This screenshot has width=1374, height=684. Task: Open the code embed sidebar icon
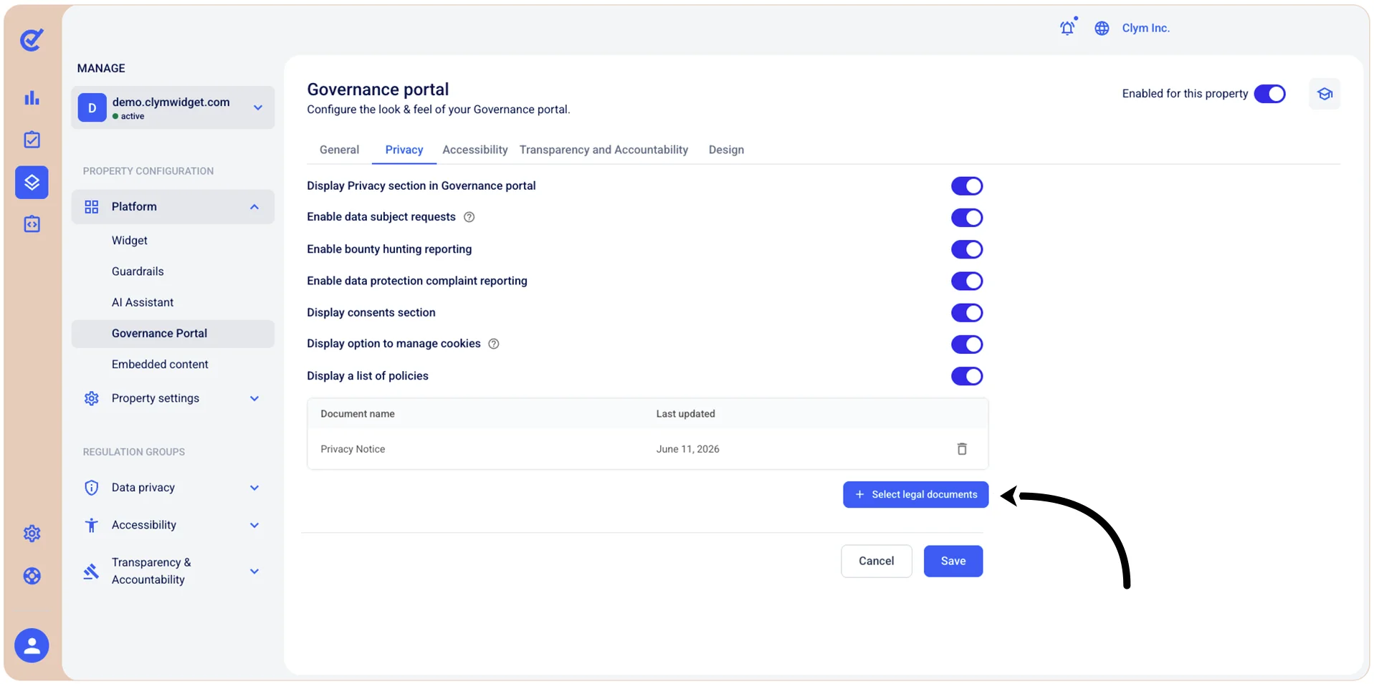click(32, 224)
